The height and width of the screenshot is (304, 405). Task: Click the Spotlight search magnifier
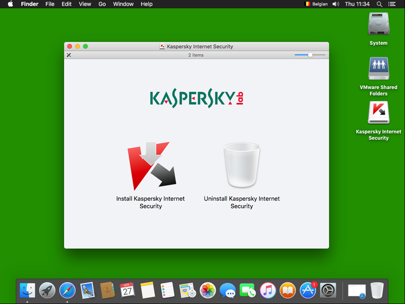(380, 4)
